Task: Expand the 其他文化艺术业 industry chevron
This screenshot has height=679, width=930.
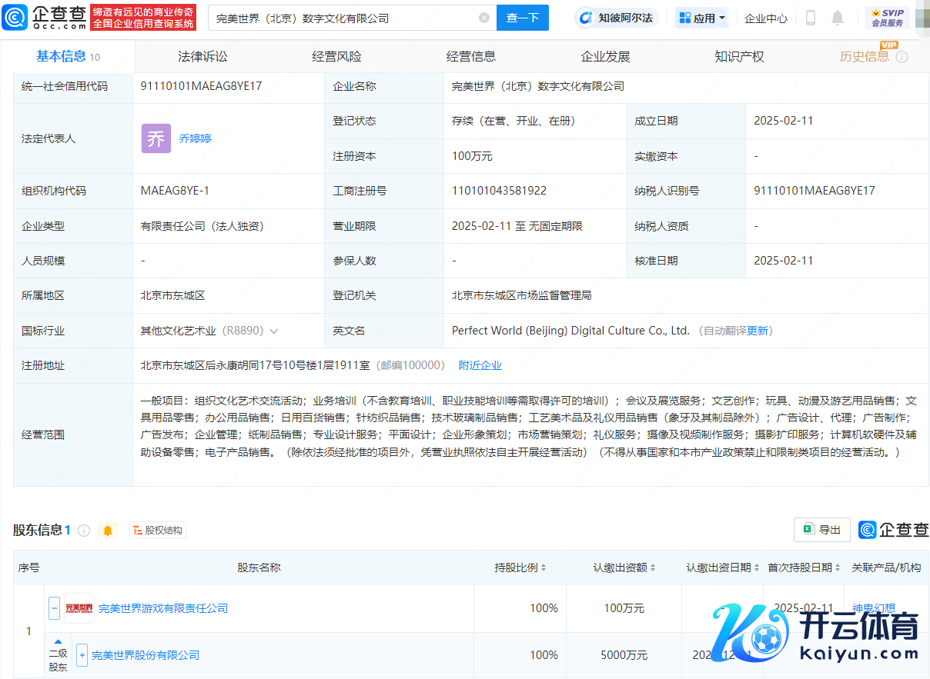Action: click(274, 331)
